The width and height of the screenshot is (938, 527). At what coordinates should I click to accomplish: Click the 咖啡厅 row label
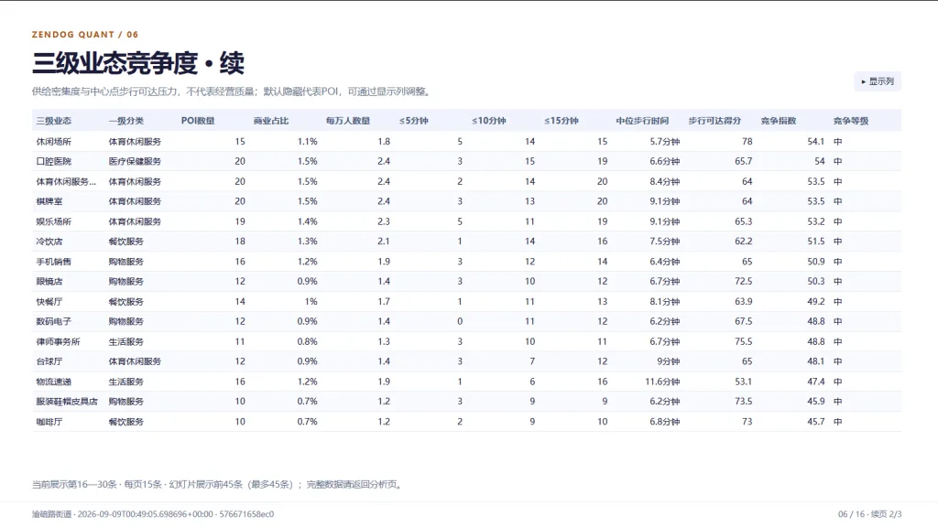pos(49,422)
